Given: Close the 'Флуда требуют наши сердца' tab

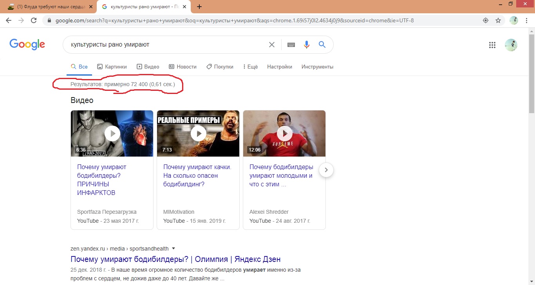Looking at the screenshot, I should point(91,7).
